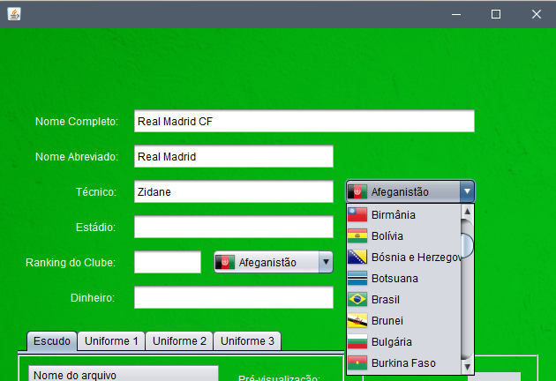
Task: Minimize the application window
Action: (x=456, y=14)
